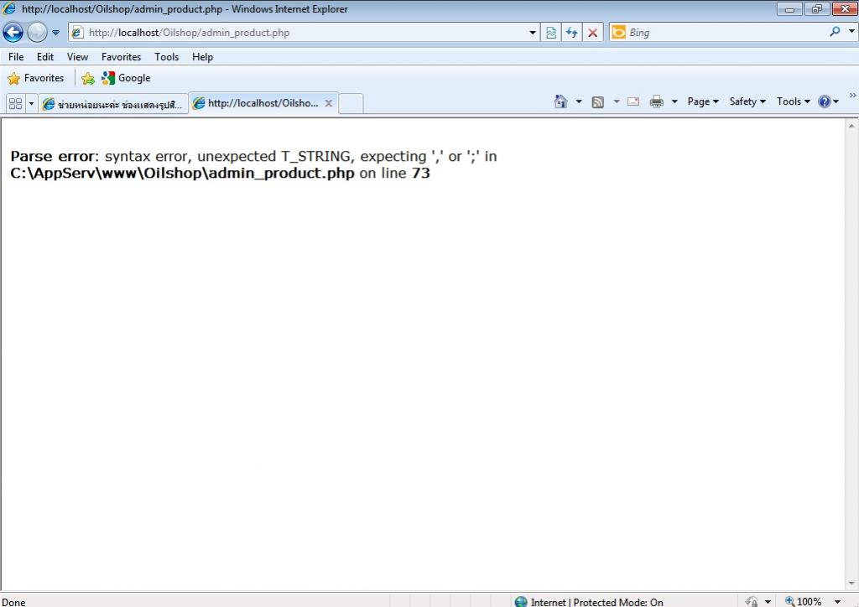The width and height of the screenshot is (859, 607).
Task: Stop loading with the red X icon
Action: click(x=592, y=33)
